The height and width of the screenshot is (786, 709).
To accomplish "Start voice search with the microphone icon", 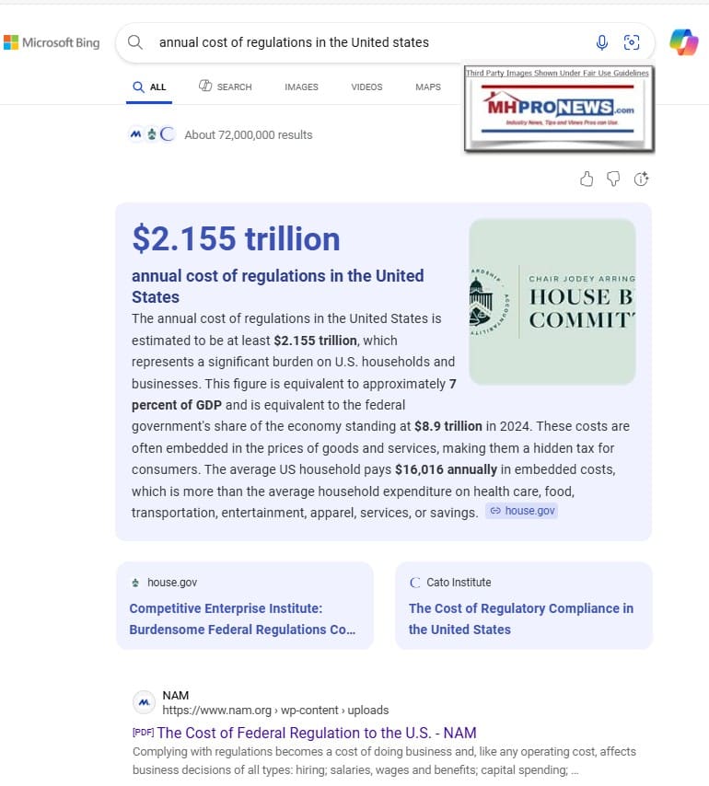I will (x=601, y=42).
